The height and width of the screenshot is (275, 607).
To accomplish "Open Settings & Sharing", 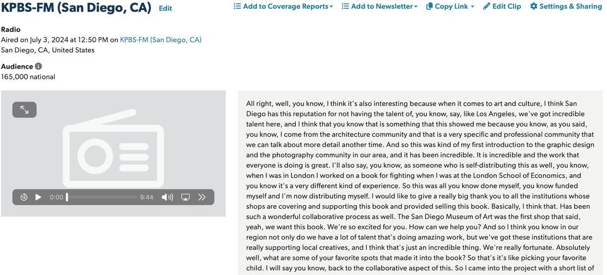I will (566, 7).
